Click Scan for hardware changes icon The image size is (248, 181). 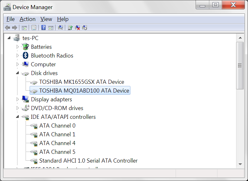point(61,28)
